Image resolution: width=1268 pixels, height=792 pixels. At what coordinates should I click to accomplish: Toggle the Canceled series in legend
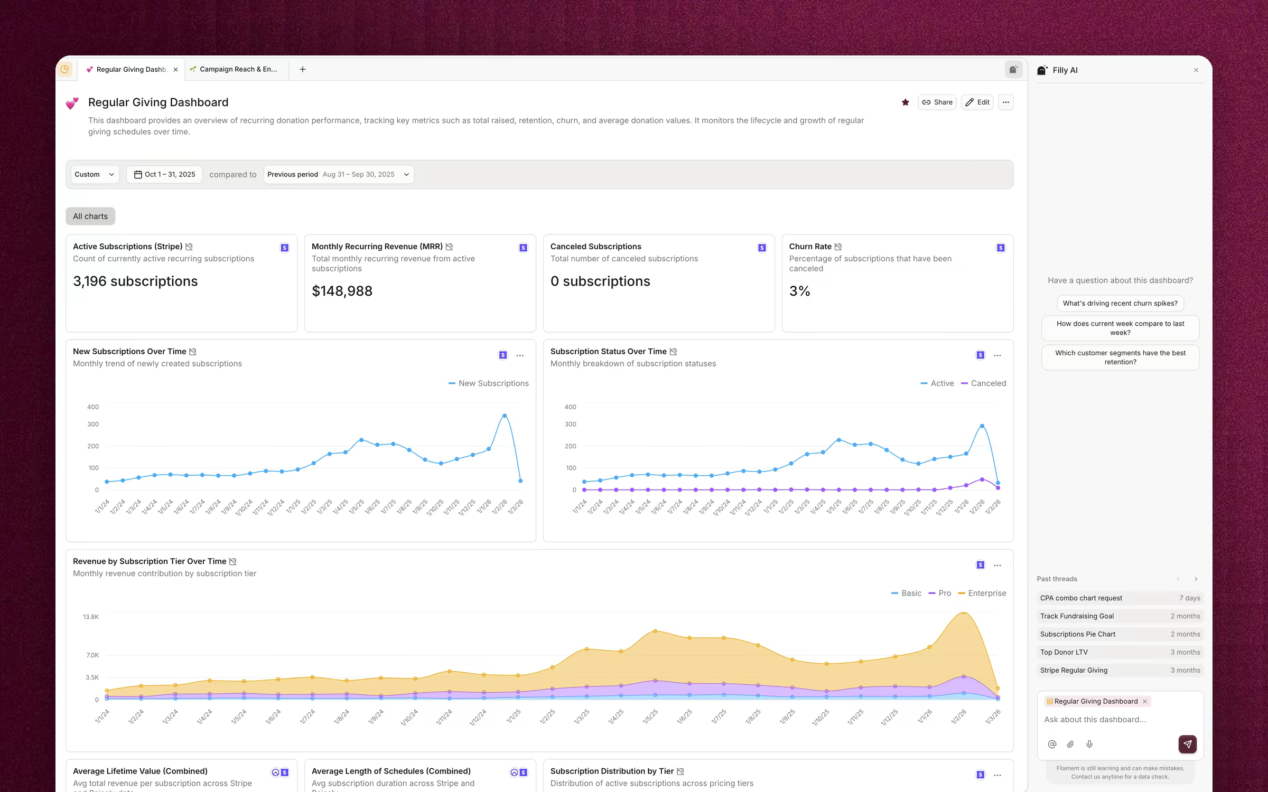[x=984, y=383]
